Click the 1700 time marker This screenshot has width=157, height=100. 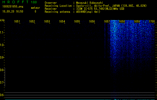pyautogui.click(x=152, y=21)
